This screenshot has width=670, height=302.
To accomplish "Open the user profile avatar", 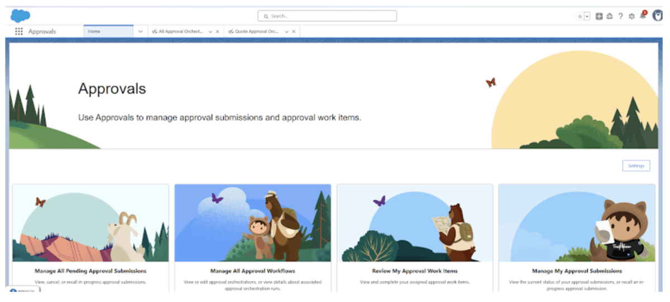I will (x=657, y=16).
